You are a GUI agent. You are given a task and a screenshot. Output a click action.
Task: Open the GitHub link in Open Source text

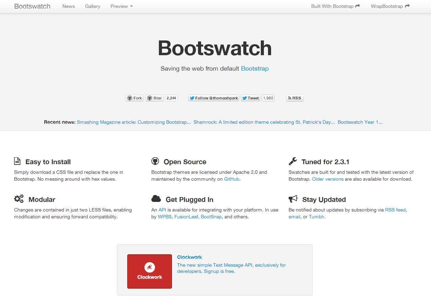[x=232, y=179]
